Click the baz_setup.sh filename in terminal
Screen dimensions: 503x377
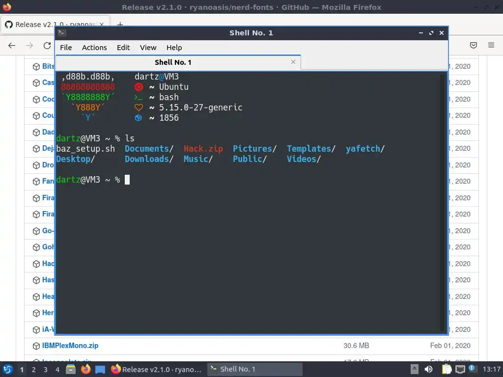coord(85,149)
